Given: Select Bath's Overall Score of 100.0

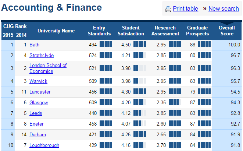Looking at the screenshot, I should pyautogui.click(x=234, y=45).
